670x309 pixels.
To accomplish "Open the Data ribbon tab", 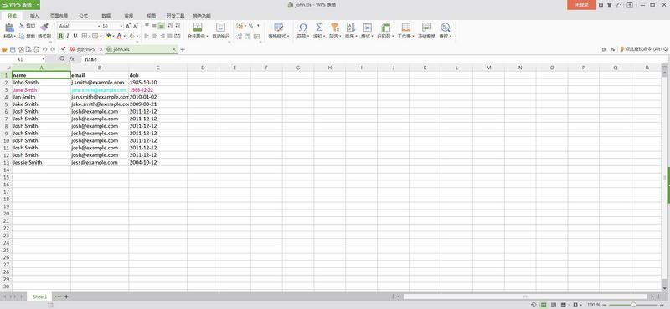I will tap(106, 16).
